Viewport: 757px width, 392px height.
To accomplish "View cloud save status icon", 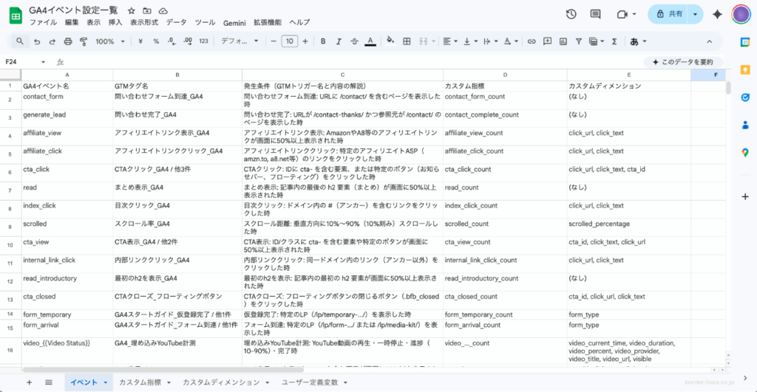I will click(x=163, y=10).
